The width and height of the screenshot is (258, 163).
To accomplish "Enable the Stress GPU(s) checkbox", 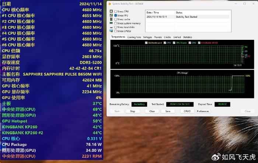I will tap(116, 31).
